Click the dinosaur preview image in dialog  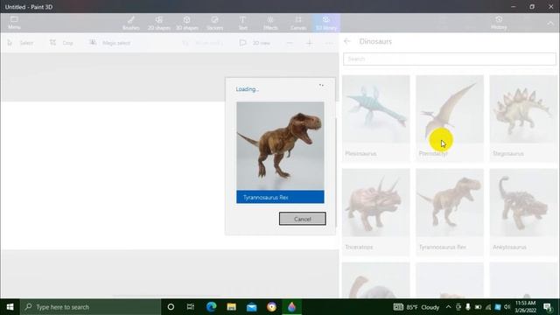pyautogui.click(x=280, y=146)
